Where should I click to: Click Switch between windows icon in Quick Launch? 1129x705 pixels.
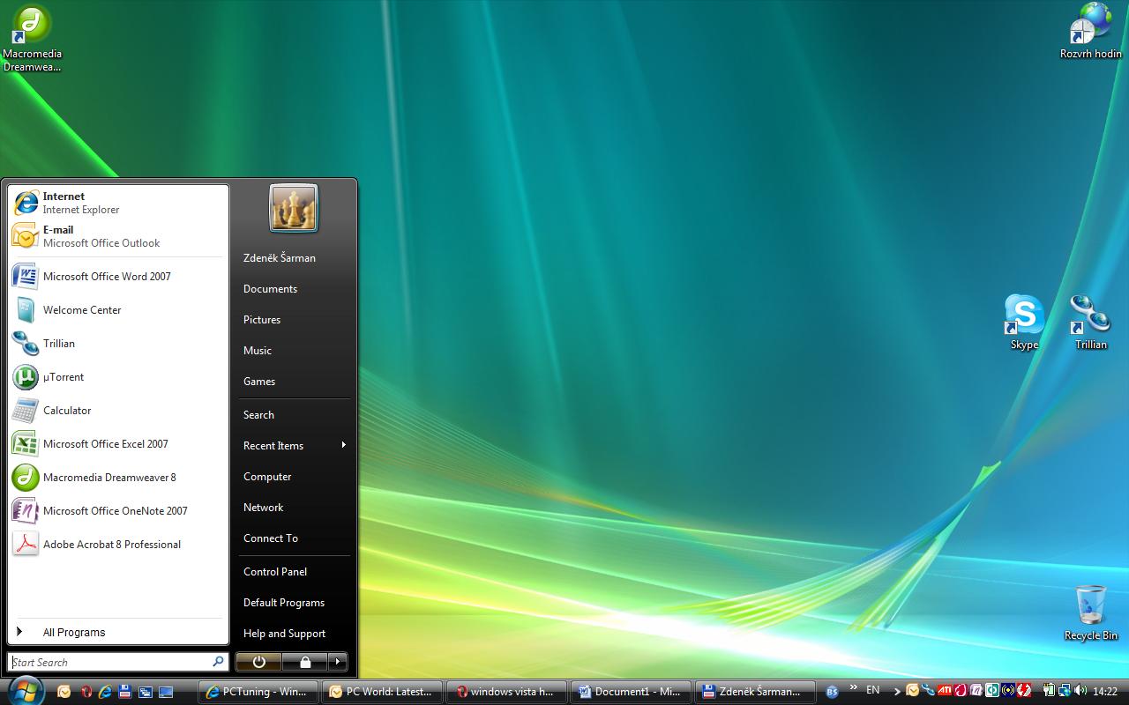click(145, 692)
